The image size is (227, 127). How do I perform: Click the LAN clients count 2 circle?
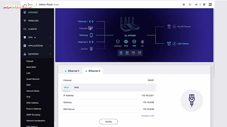(x=174, y=44)
